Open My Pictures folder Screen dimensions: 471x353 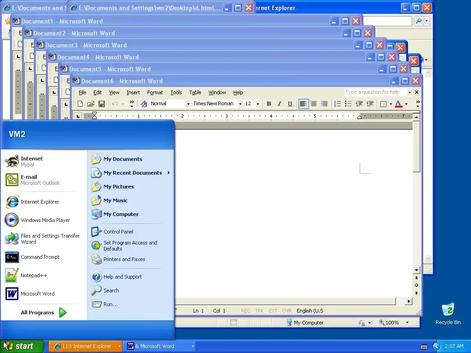click(x=131, y=187)
